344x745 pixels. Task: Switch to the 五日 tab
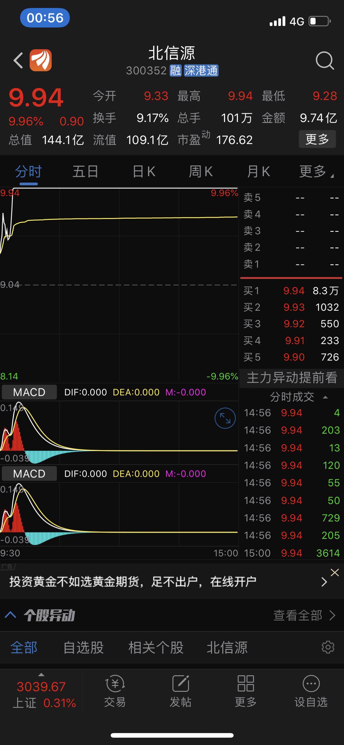pos(85,171)
